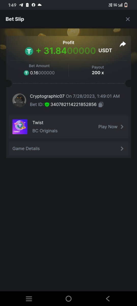Open the Game Details row
137x306 pixels.
68,149
